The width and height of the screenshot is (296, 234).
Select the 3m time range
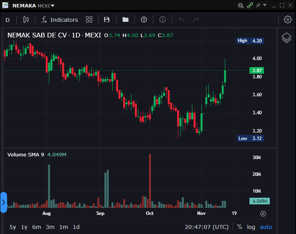point(50,227)
